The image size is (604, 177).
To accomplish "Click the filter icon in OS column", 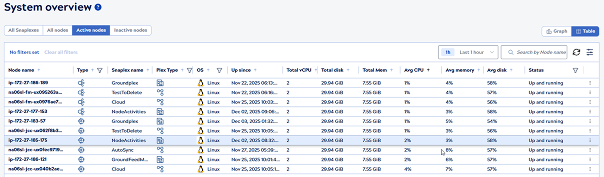I will (219, 70).
